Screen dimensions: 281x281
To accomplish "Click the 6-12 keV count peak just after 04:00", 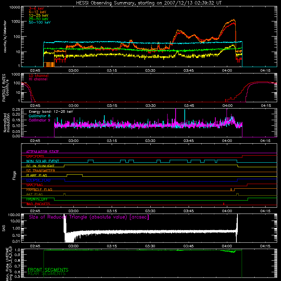I will pos(234,20).
